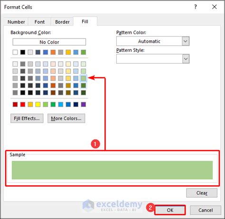Image resolution: width=225 pixels, height=219 pixels.
Task: Pick yellow standard color swatch
Action: 38,105
